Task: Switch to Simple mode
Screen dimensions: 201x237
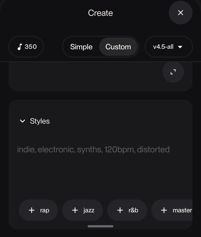Action: 81,47
